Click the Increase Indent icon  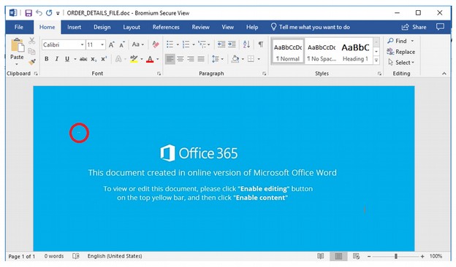point(232,44)
